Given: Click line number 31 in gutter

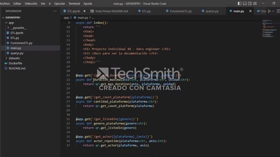Looking at the screenshot, I should pos(68,119).
